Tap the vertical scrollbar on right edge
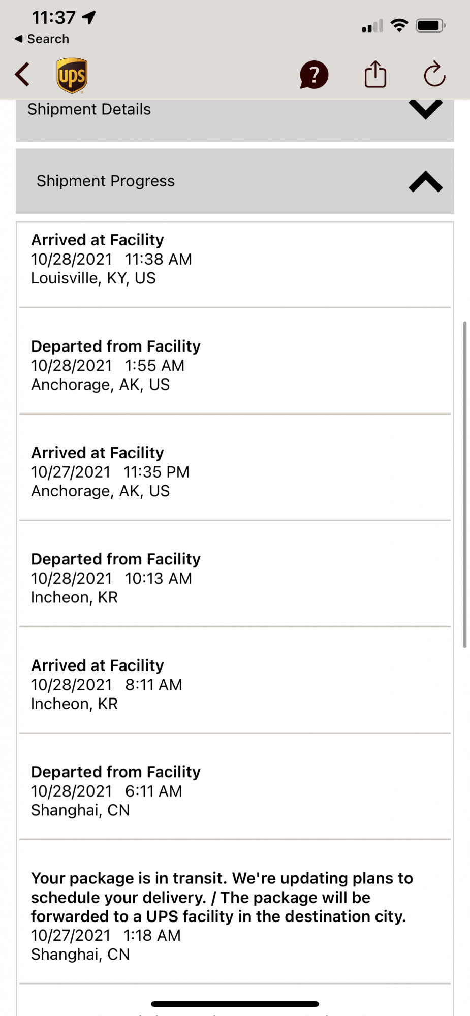This screenshot has height=1016, width=470. click(464, 484)
